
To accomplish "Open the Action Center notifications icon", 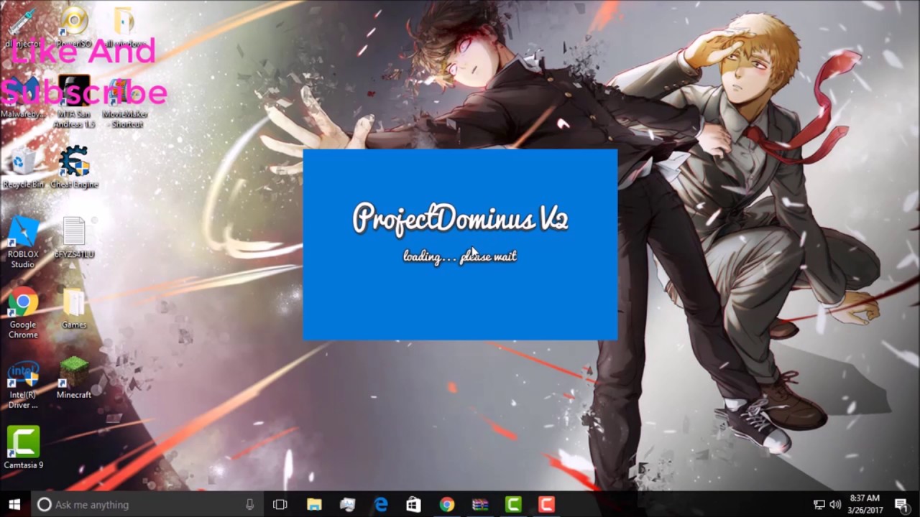I will tap(901, 505).
